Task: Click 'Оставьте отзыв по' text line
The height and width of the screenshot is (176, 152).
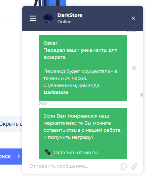Action: [76, 152]
